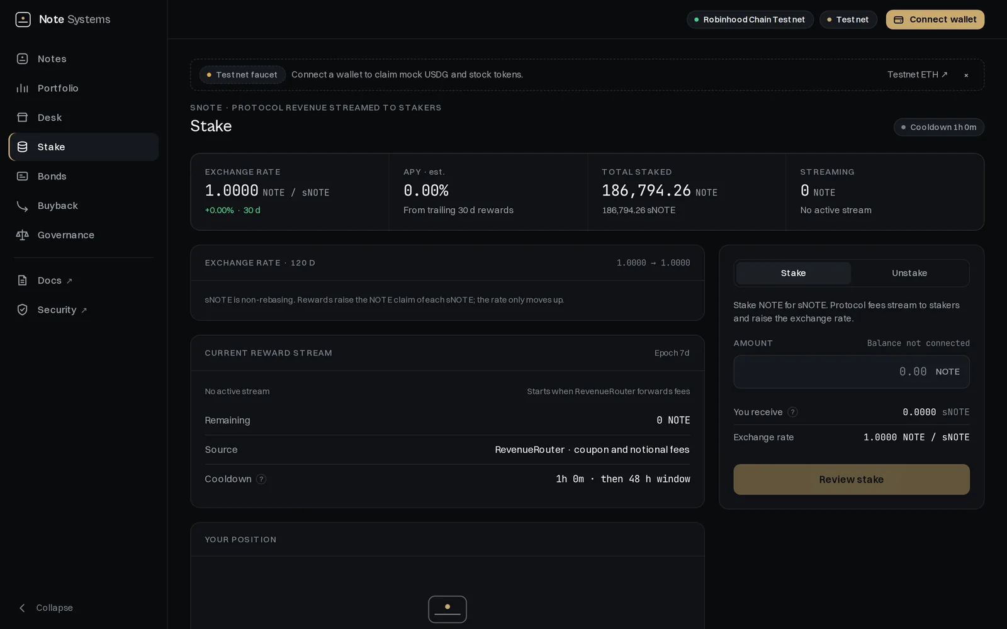Screen dimensions: 1007x629
Task: Click the '+0.00% · 30 d' change text
Action: coord(232,210)
